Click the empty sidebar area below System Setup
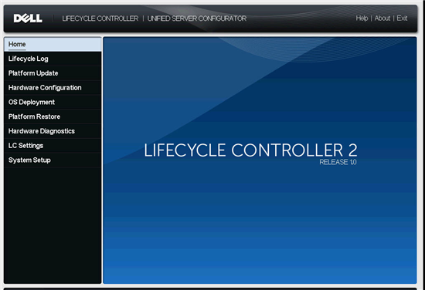This screenshot has width=425, height=290. 53,225
